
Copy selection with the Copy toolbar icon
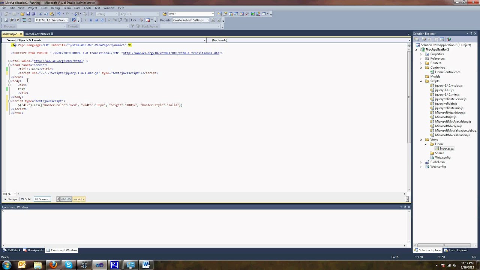[x=46, y=14]
